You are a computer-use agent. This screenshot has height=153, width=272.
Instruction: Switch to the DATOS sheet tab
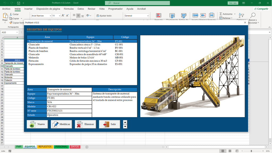[x=75, y=147]
